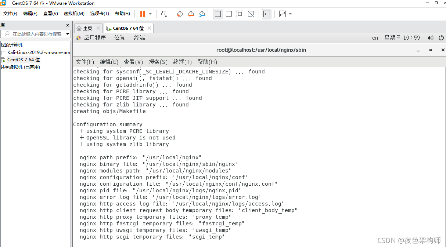The width and height of the screenshot is (446, 247).
Task: Open the power options dropdown arrow beside pause
Action: [150, 14]
